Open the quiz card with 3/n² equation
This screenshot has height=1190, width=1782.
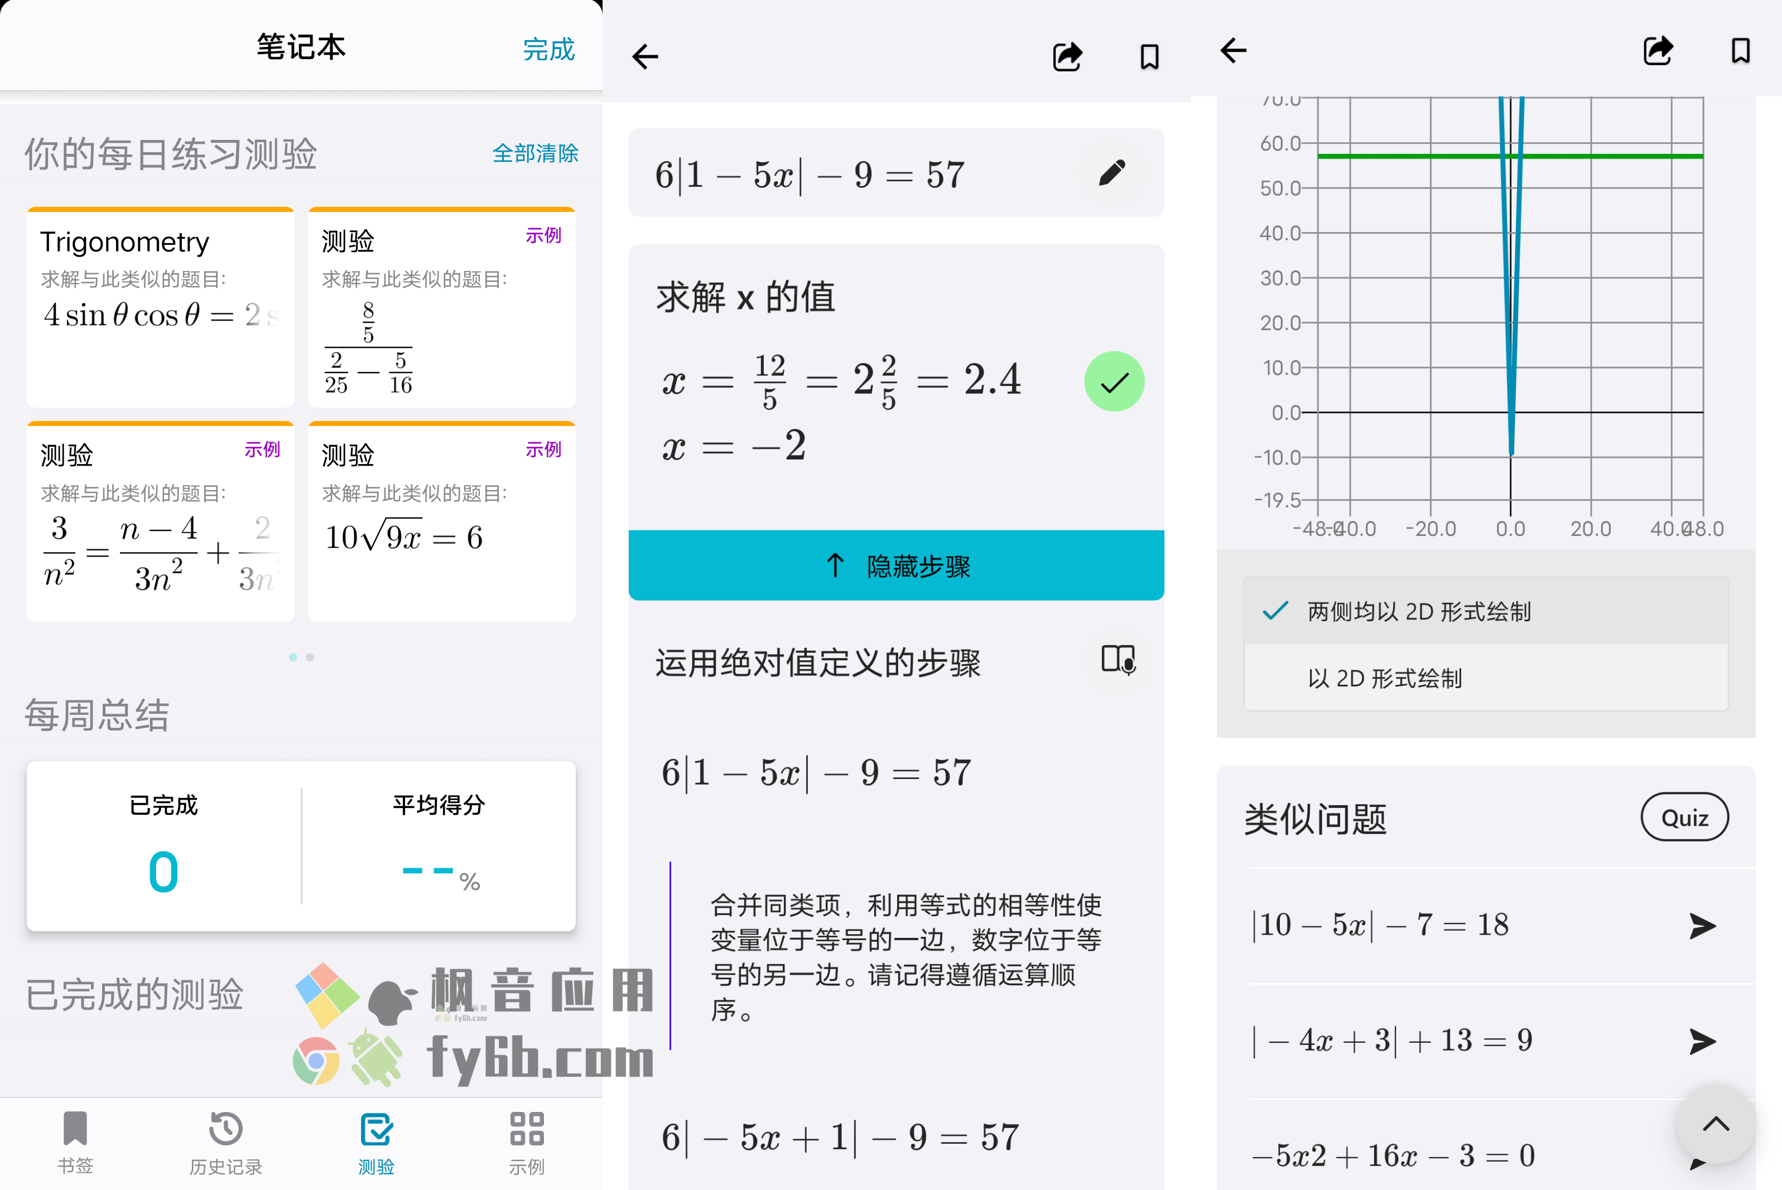(160, 521)
